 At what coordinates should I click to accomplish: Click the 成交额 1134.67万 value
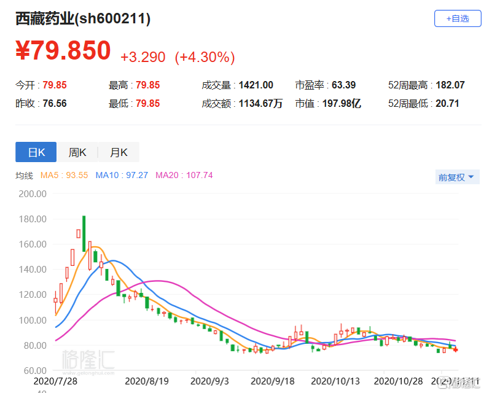click(x=260, y=103)
